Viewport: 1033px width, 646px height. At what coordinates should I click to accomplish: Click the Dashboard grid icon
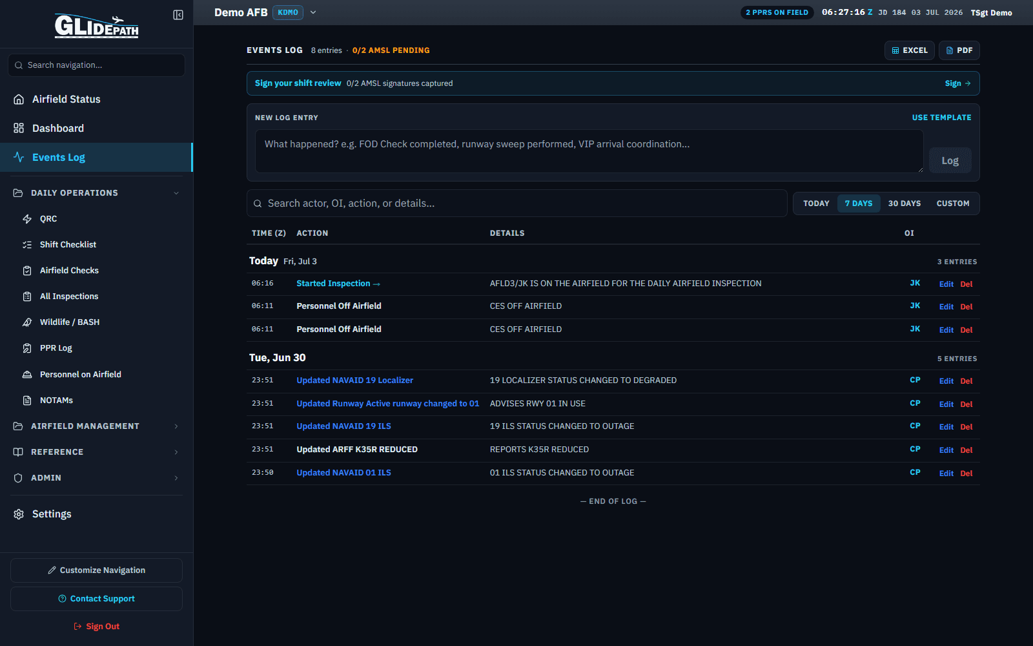[19, 129]
